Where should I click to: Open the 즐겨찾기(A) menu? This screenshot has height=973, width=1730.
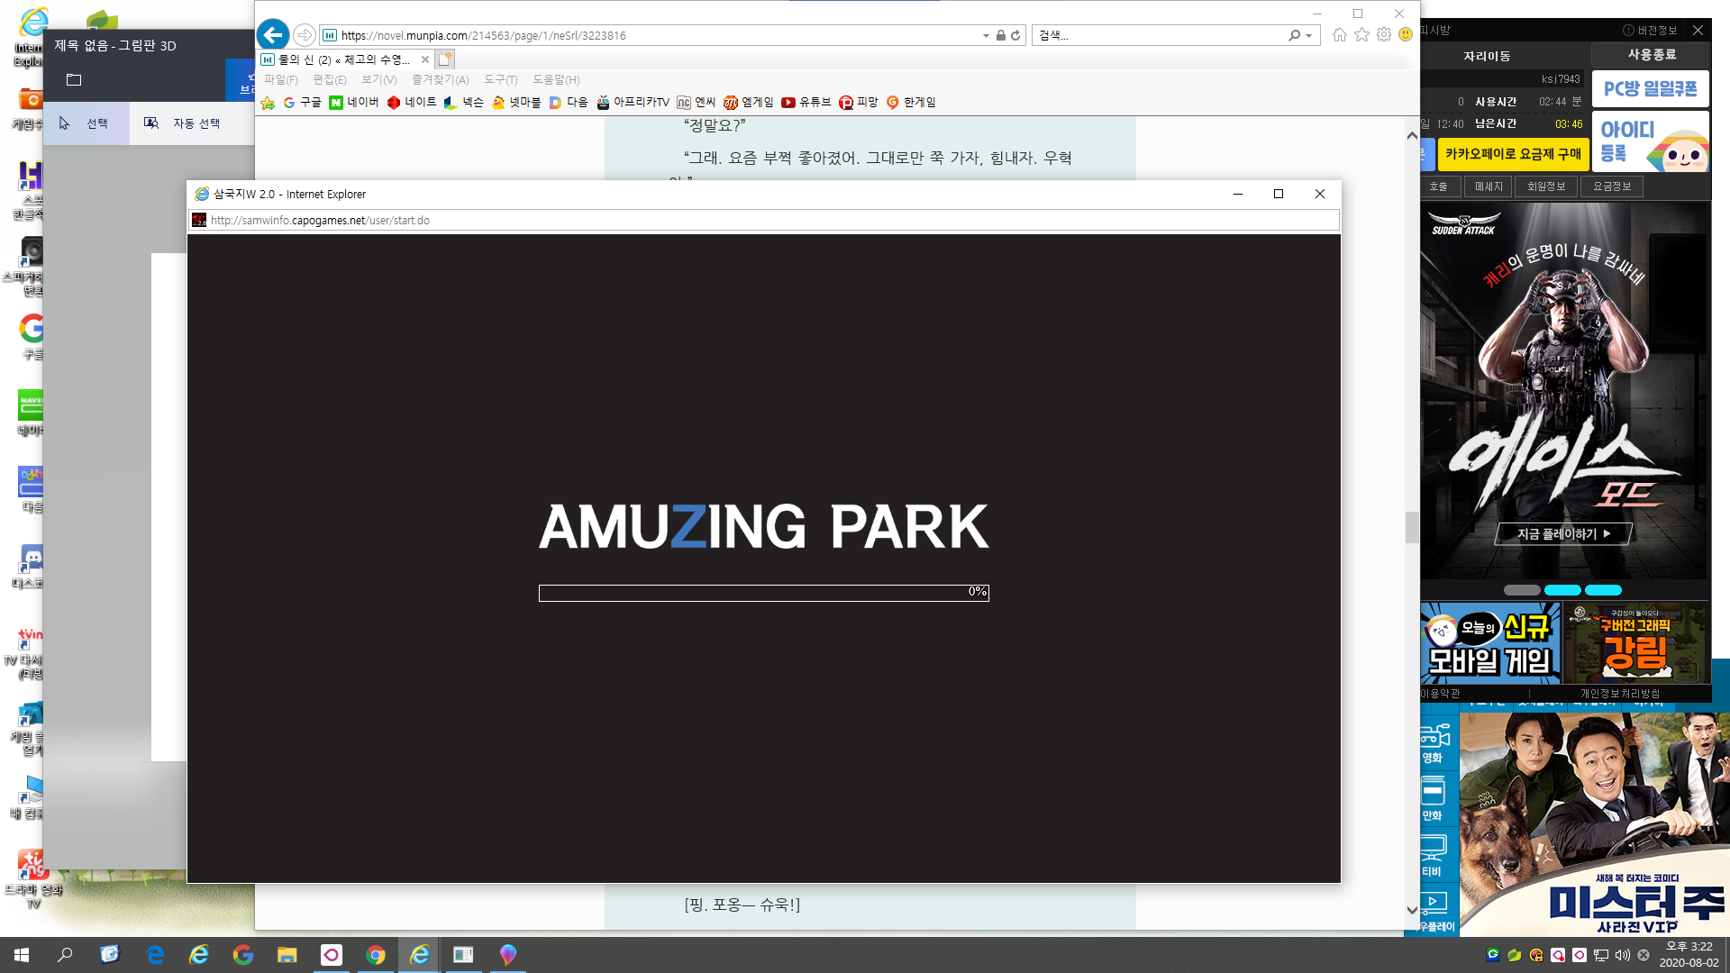(x=440, y=80)
